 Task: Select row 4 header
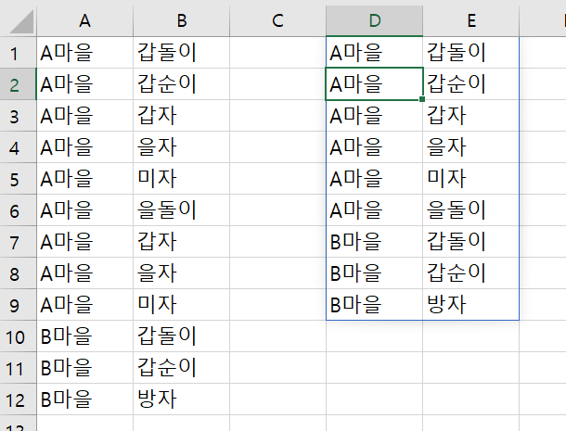point(18,147)
